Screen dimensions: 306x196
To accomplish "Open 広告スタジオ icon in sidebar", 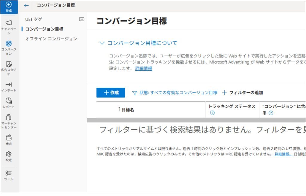I will click(x=9, y=64).
